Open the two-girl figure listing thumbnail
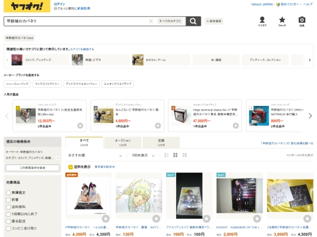Viewport: 317px width, 237px height. 89,195
